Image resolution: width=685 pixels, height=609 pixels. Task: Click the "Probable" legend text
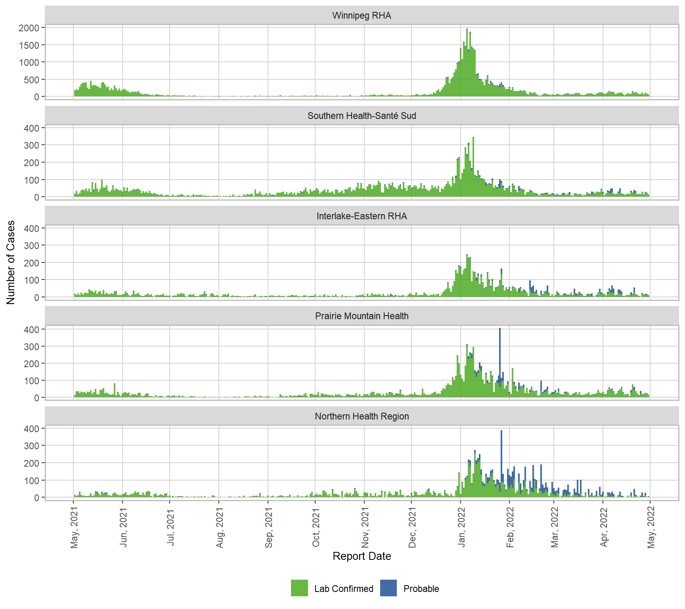[421, 589]
